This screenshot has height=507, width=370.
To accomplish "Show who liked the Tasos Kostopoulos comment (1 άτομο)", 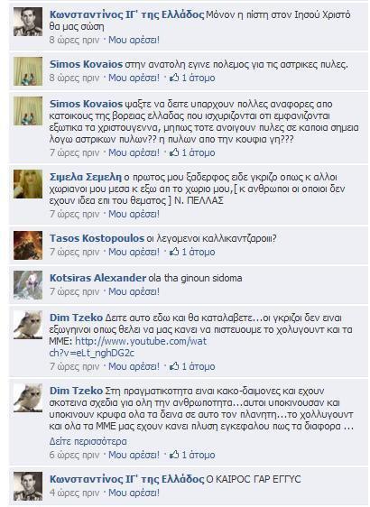I will [x=199, y=252].
